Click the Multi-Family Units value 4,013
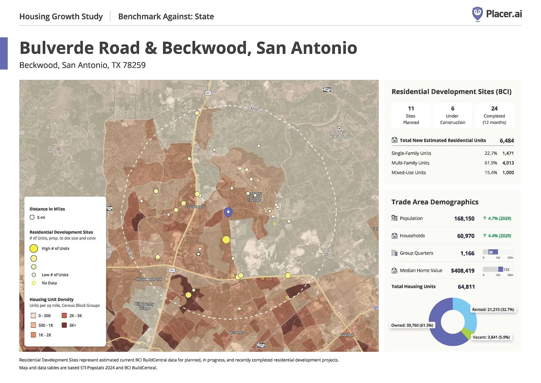 click(508, 163)
